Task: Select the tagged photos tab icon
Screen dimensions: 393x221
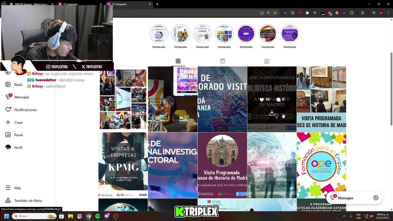Action: (x=267, y=61)
